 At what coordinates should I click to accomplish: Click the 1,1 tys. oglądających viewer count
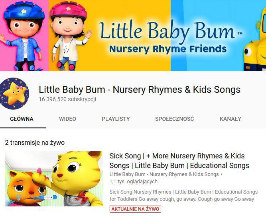[x=133, y=182]
